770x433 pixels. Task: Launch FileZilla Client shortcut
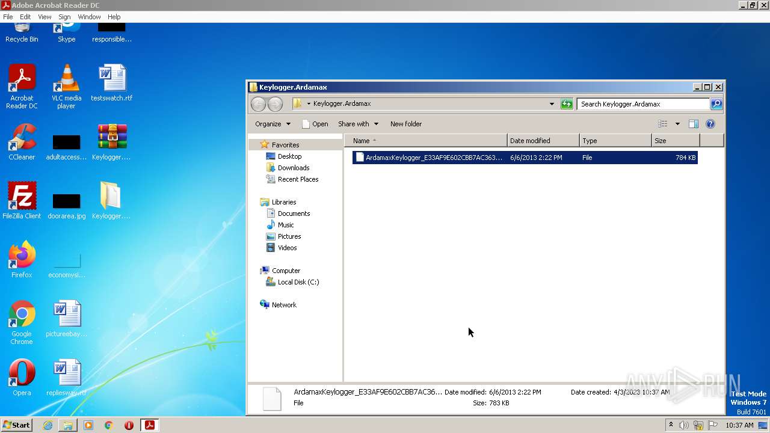click(22, 200)
